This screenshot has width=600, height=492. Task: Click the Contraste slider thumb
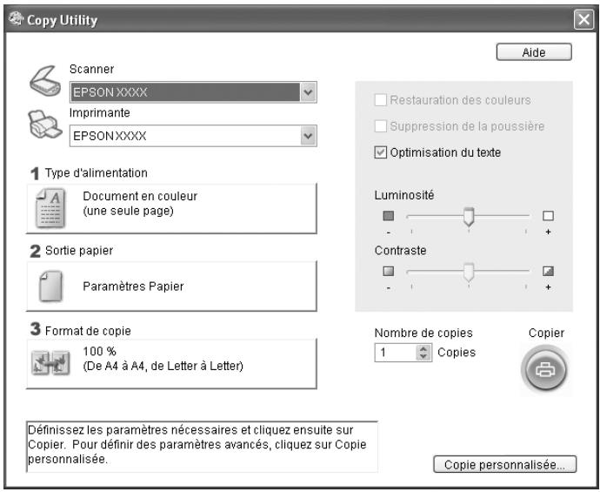click(x=469, y=272)
